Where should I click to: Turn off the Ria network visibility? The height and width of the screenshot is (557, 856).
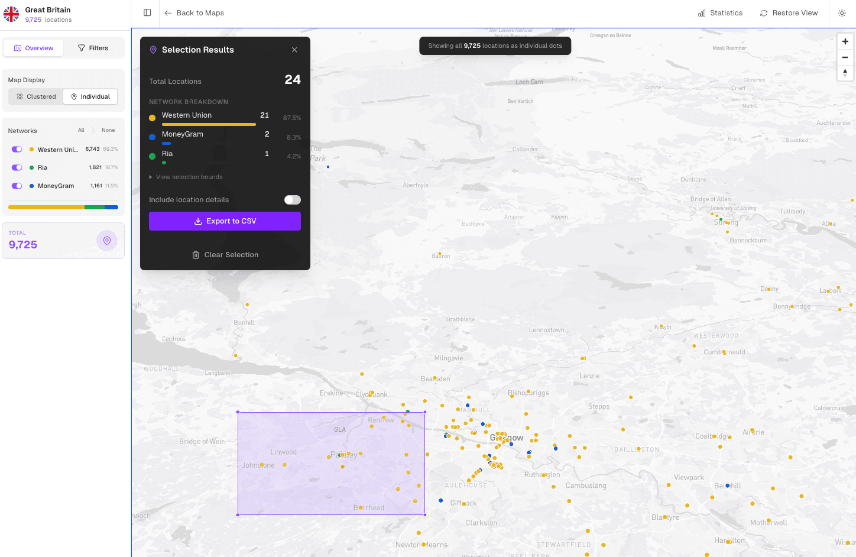click(x=16, y=167)
